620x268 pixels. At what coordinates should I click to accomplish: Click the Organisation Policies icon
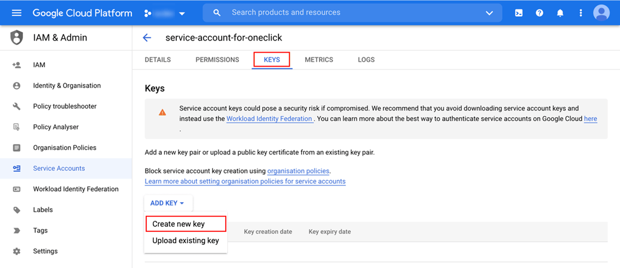coord(17,148)
